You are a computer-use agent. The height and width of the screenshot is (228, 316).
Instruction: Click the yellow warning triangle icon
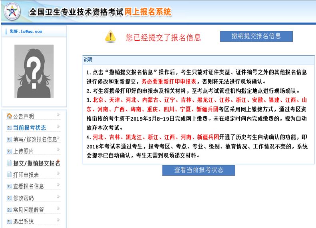pos(110,36)
